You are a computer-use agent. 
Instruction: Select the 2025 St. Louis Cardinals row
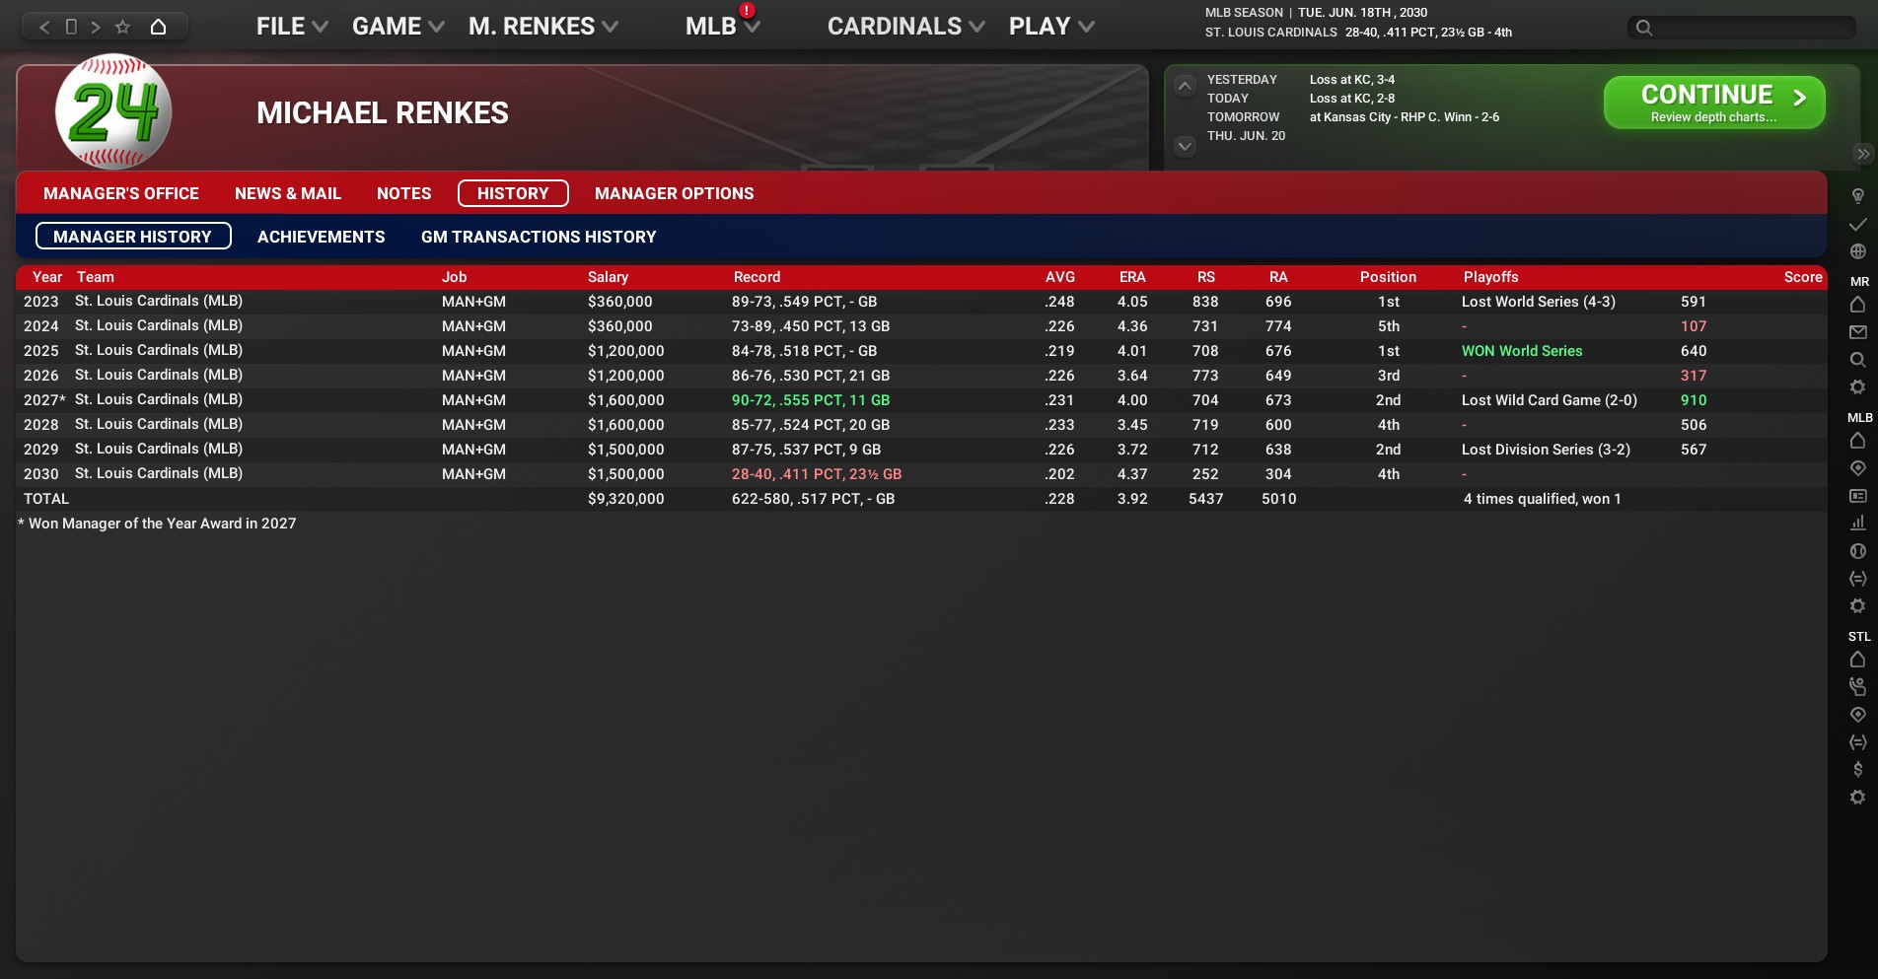(921, 351)
